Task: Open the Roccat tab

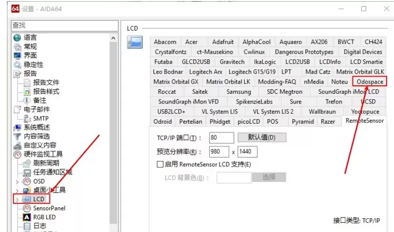Action: pyautogui.click(x=167, y=92)
